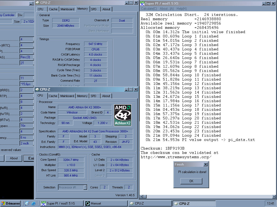The width and height of the screenshot is (277, 207).
Task: Select Mainboard tab in bottom CPU-Z window
Action: tap(67, 96)
